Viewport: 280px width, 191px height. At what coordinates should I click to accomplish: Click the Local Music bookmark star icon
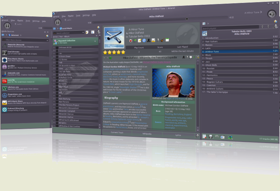(98, 27)
